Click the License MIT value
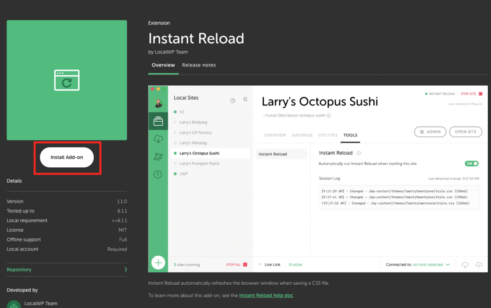The width and height of the screenshot is (491, 308). [123, 230]
